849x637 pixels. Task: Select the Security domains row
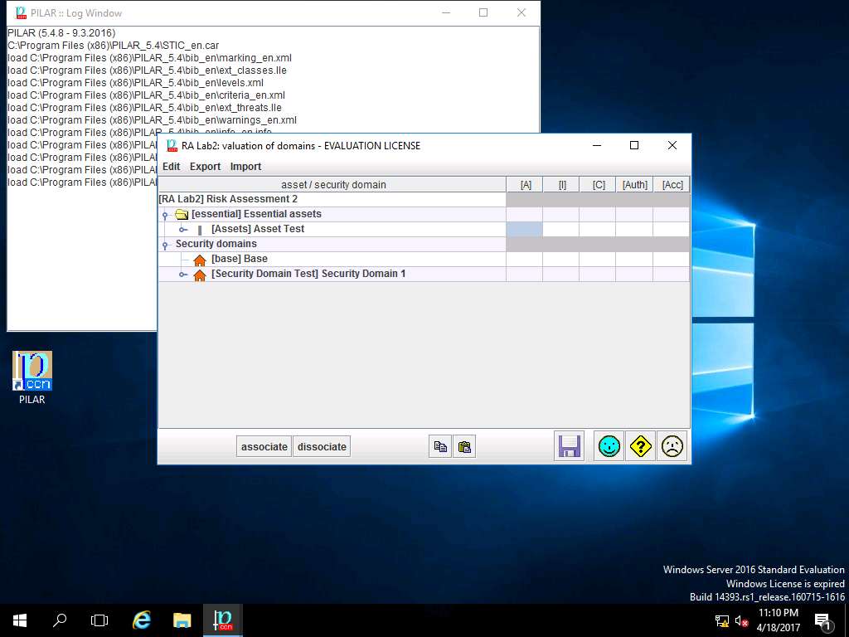point(332,245)
